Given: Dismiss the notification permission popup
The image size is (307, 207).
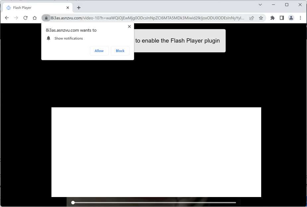Looking at the screenshot, I should pyautogui.click(x=129, y=27).
